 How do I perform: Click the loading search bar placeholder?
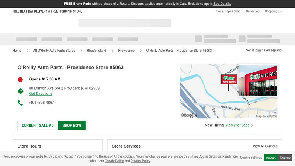point(125,23)
